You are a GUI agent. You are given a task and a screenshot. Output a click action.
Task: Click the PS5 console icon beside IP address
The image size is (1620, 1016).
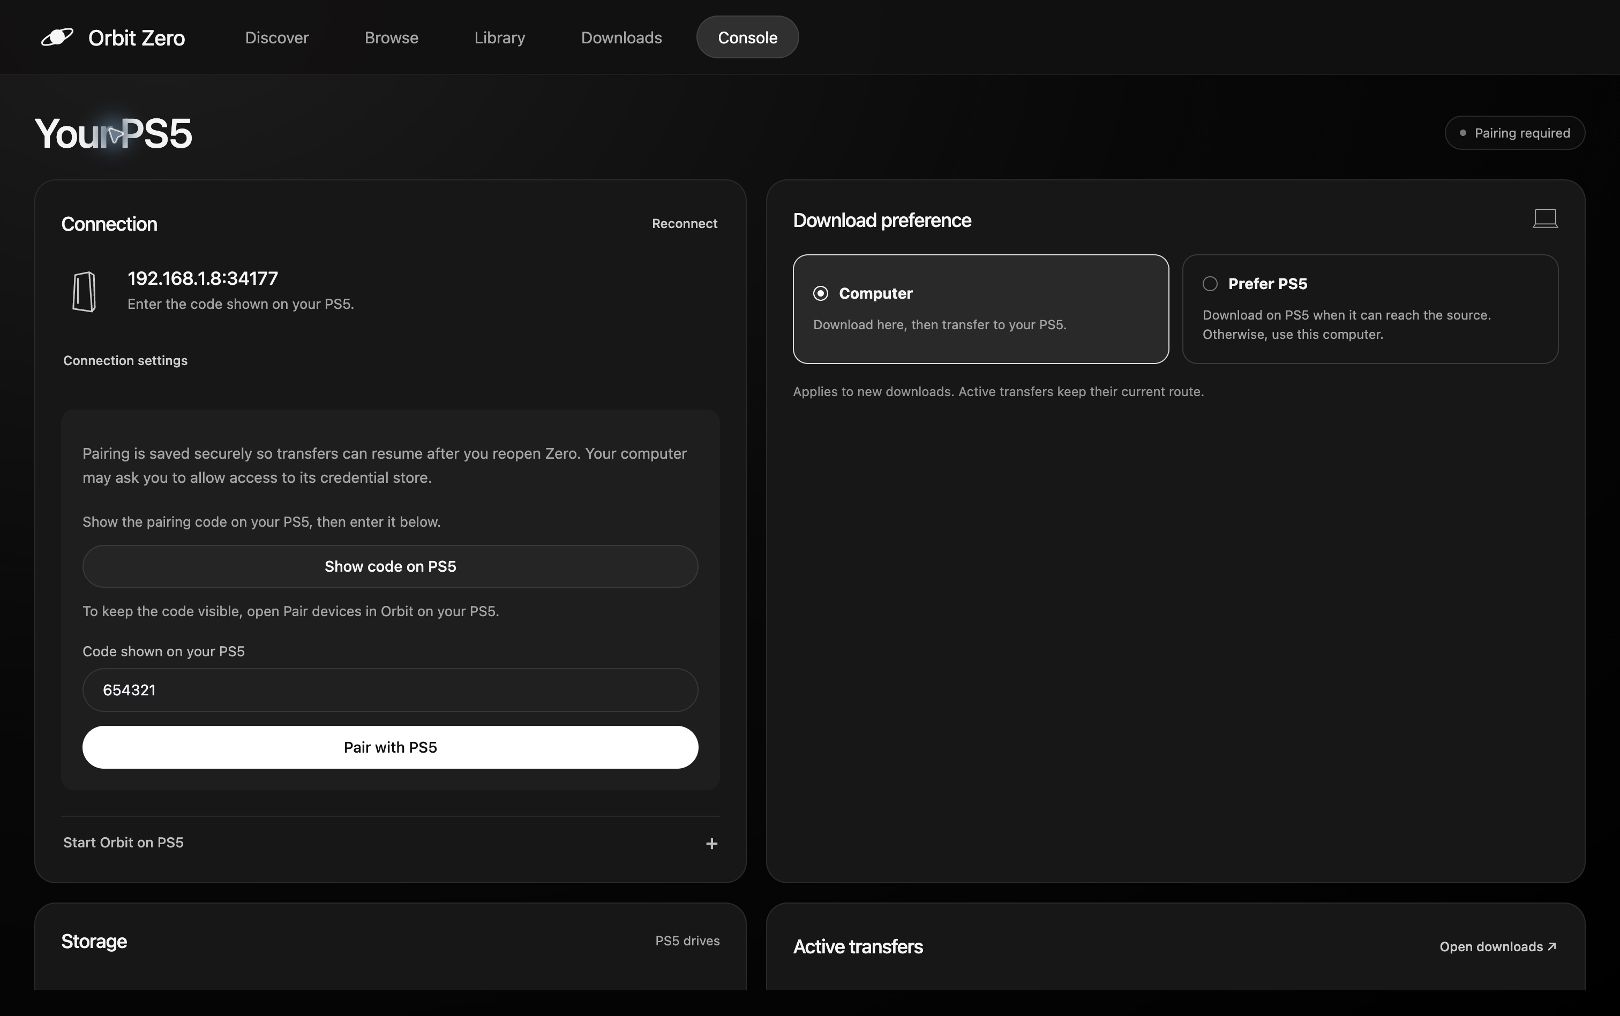click(x=84, y=292)
